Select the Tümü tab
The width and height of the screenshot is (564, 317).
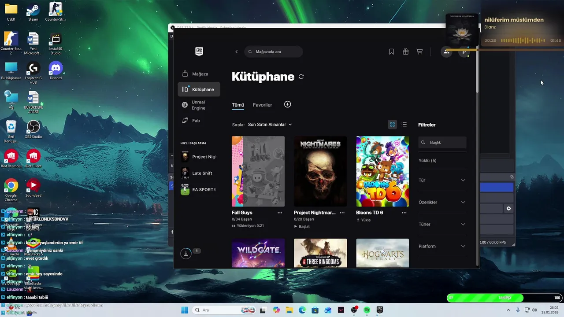[238, 105]
